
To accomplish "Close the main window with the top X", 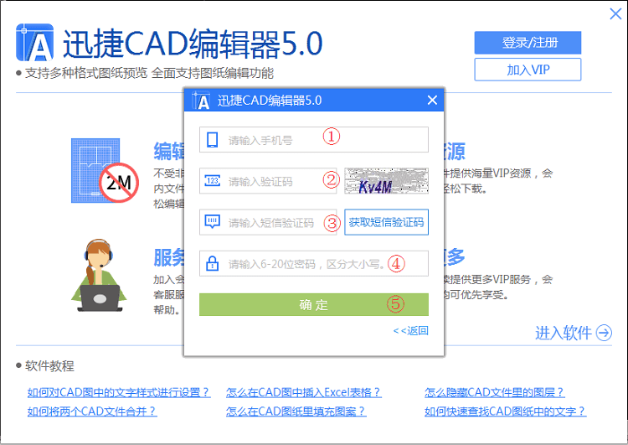I will point(615,13).
